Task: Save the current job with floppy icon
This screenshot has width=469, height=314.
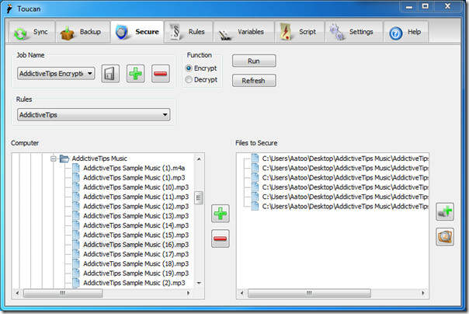Action: click(110, 74)
